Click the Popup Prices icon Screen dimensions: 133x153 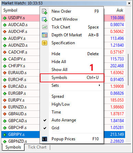click(x=44, y=139)
